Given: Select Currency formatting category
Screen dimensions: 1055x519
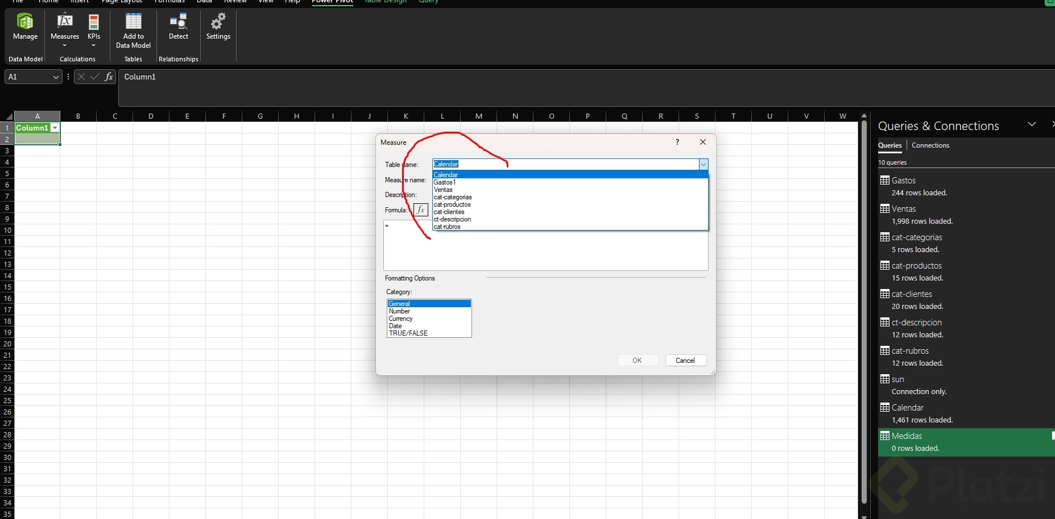Looking at the screenshot, I should tap(429, 319).
